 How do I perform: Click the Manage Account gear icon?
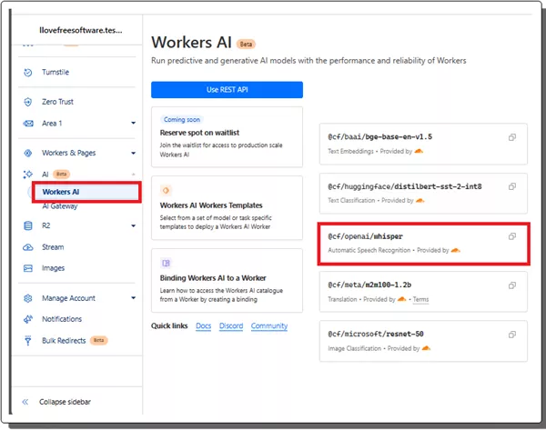pos(28,298)
